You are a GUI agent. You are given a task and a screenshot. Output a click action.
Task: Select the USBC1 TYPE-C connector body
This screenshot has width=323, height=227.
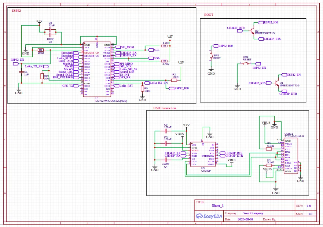pos(291,156)
